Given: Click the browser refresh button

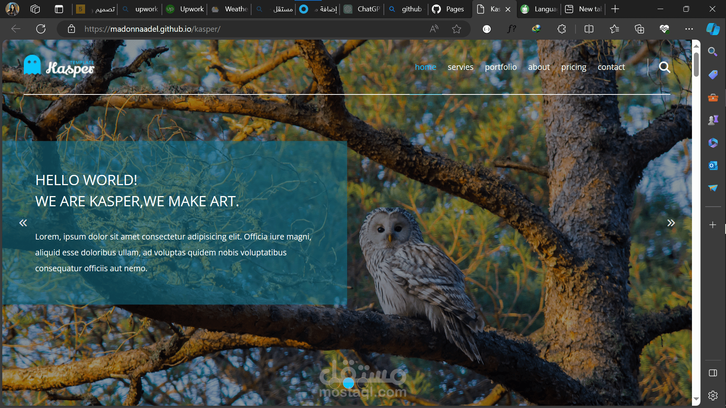Looking at the screenshot, I should [41, 29].
